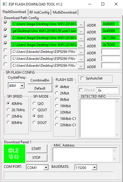This screenshot has height=182, width=123.
Task: Open the MultiDownload tab
Action: click(65, 12)
